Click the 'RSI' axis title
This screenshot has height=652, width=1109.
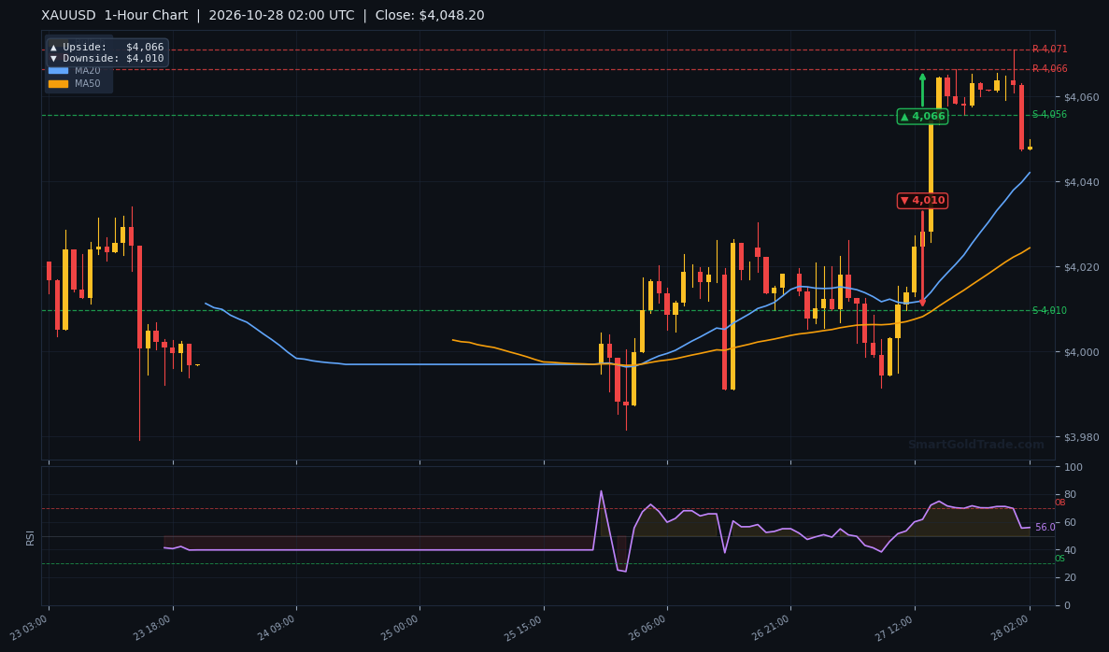click(x=31, y=537)
